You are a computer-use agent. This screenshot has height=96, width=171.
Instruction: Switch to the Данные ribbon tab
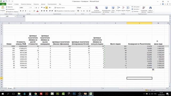[43, 4]
